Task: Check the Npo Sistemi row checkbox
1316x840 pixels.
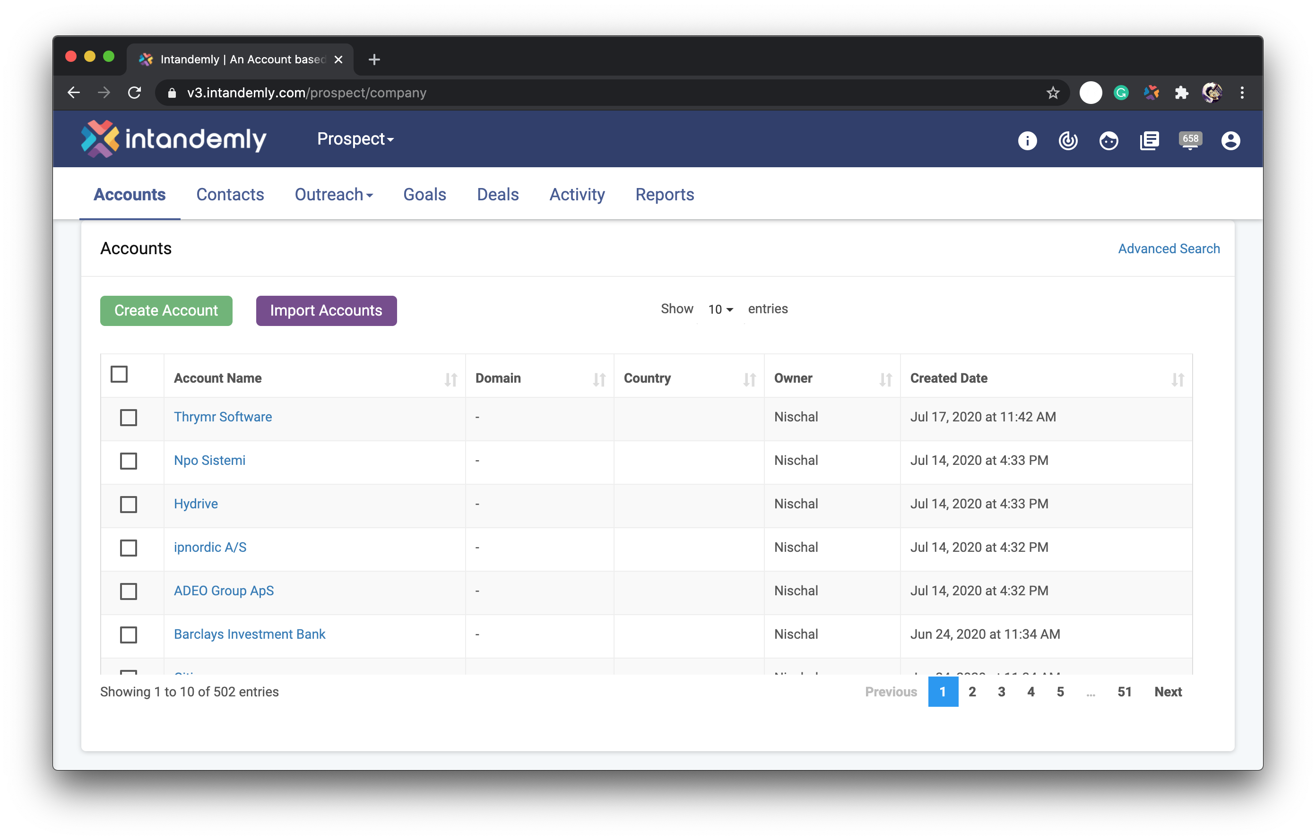Action: 129,461
